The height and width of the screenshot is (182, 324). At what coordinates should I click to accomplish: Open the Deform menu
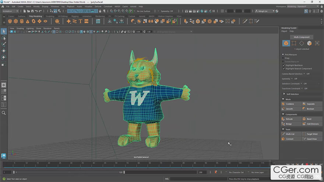click(x=98, y=7)
